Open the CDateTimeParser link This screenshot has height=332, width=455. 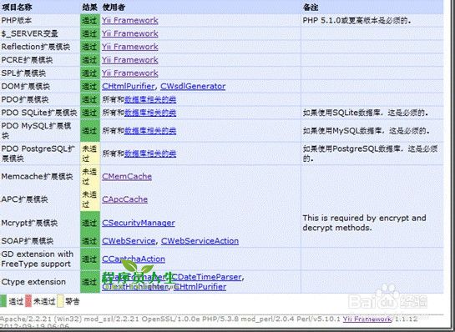(x=206, y=277)
